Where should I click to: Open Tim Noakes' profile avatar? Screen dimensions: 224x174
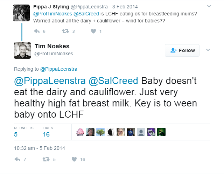[x=22, y=50]
